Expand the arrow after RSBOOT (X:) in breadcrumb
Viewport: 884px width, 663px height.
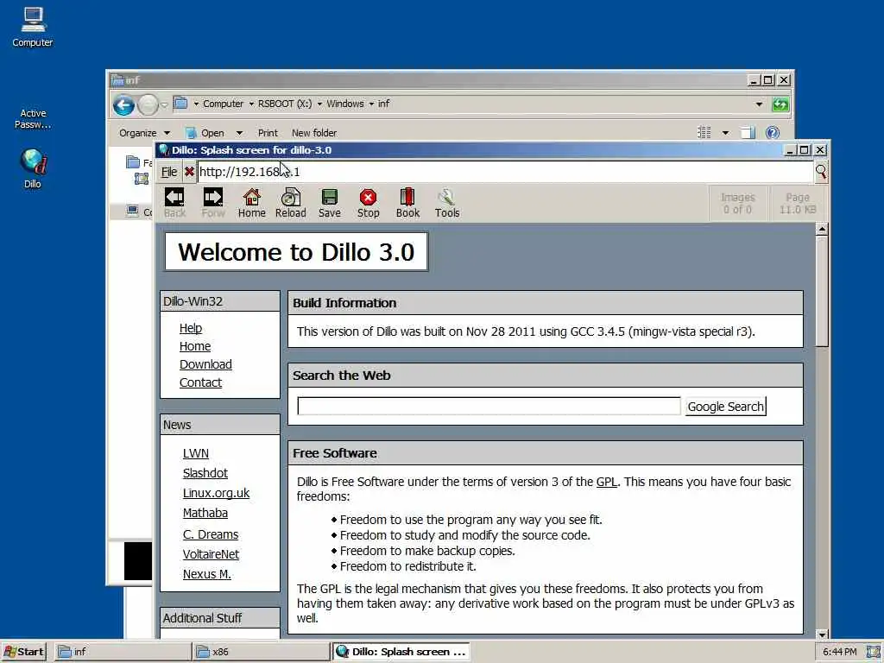[x=319, y=104]
